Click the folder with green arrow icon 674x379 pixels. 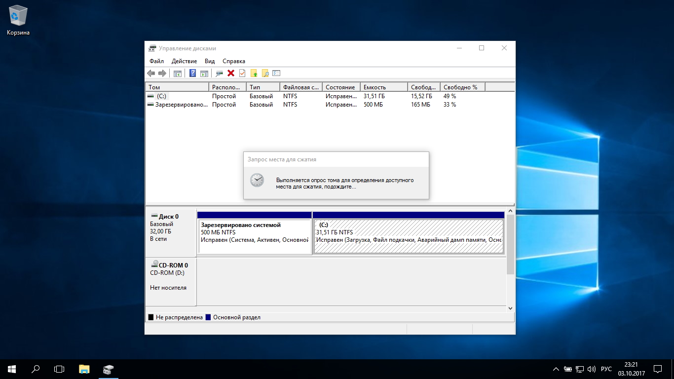[x=254, y=74]
